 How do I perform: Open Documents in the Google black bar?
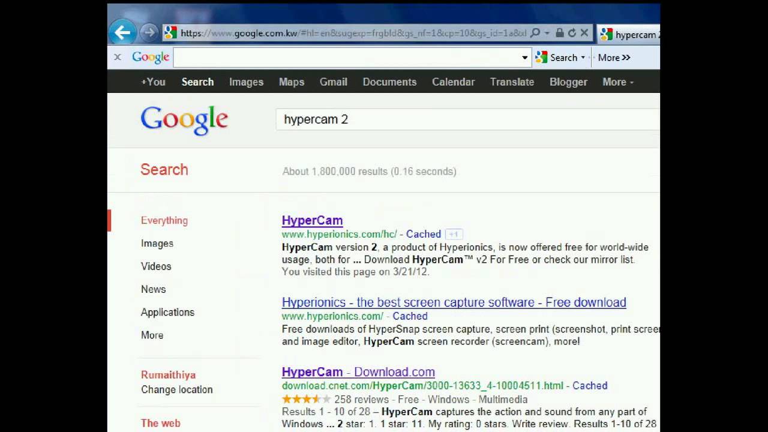(389, 82)
